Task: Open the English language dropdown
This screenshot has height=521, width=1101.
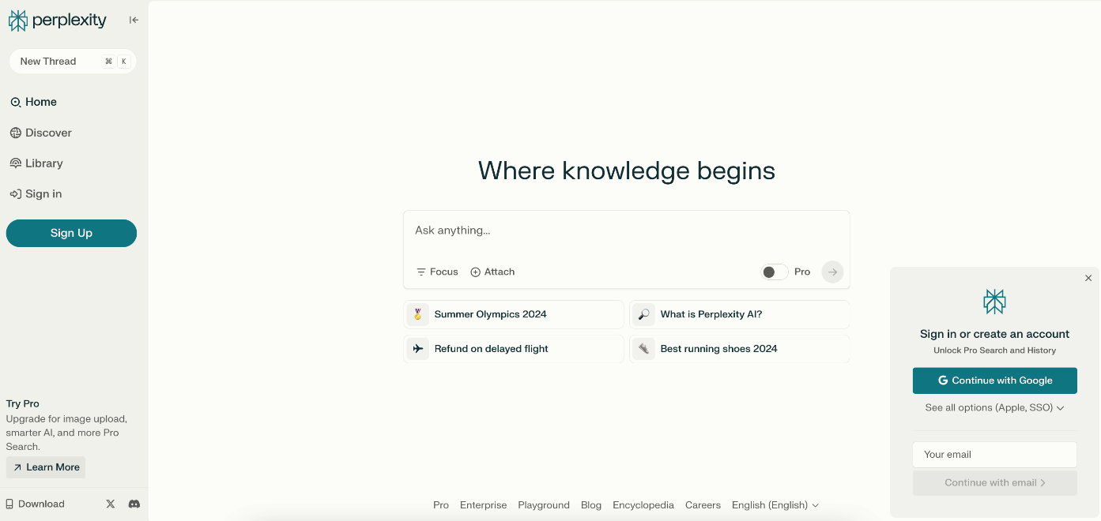Action: click(x=775, y=505)
